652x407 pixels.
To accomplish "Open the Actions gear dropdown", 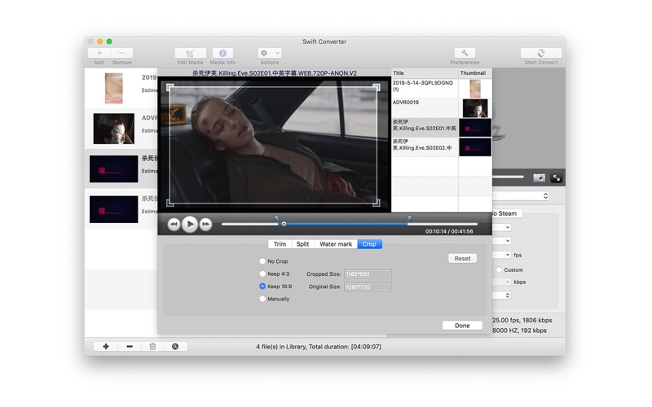I will pos(270,53).
